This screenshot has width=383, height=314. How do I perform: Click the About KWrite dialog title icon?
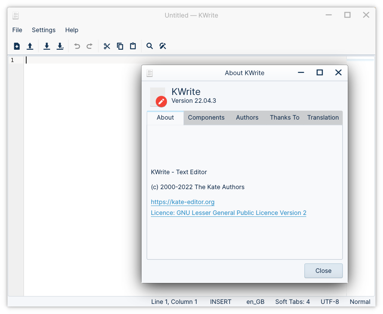point(149,73)
